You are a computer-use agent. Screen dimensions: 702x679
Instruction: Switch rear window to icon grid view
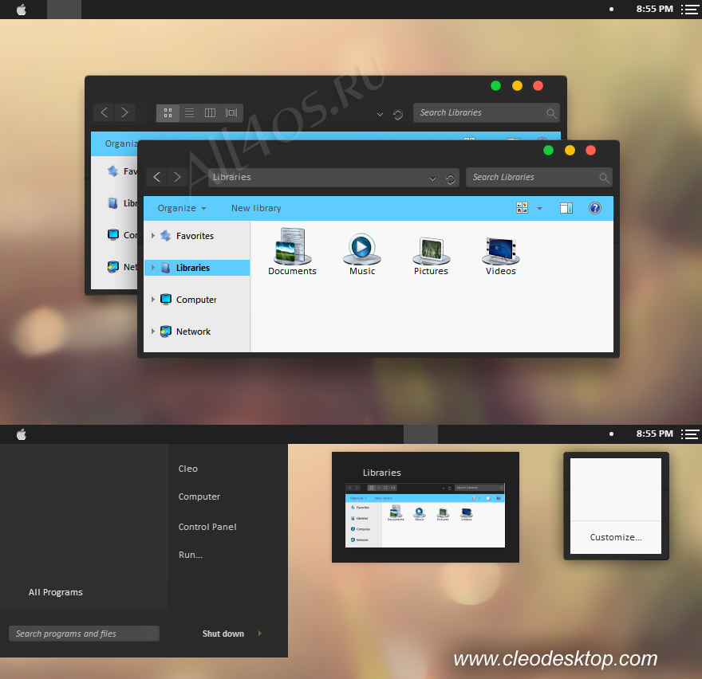click(168, 112)
